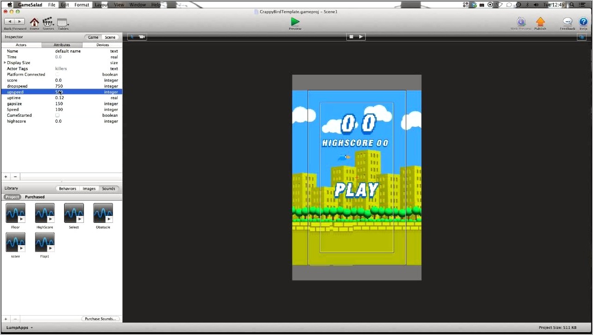The height and width of the screenshot is (335, 593).
Task: Edit the uptime value 0.12
Action: tap(59, 98)
